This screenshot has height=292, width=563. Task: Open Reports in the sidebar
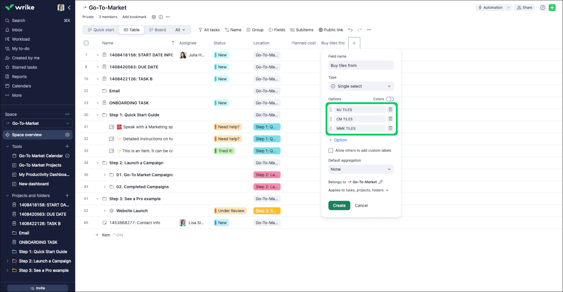(x=19, y=77)
